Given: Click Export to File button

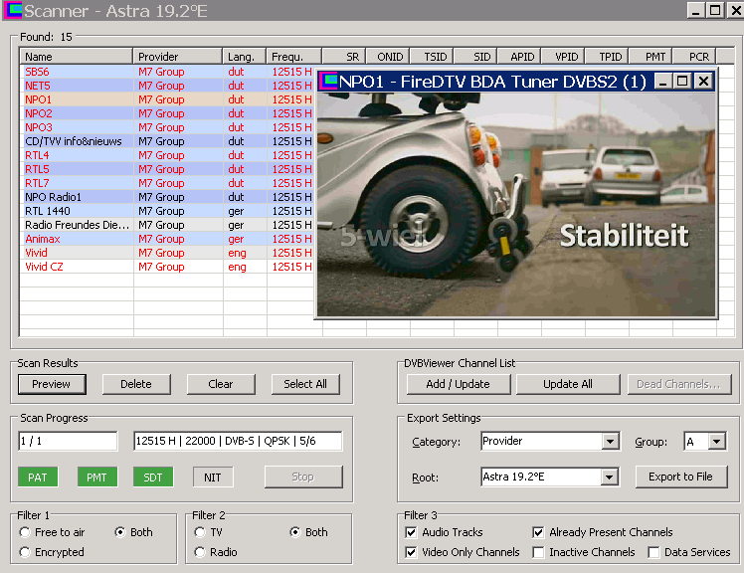Looking at the screenshot, I should coord(681,477).
